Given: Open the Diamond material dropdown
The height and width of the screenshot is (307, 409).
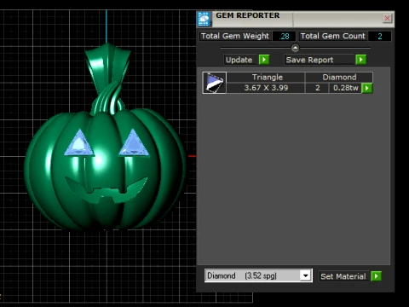Looking at the screenshot, I should tap(306, 275).
